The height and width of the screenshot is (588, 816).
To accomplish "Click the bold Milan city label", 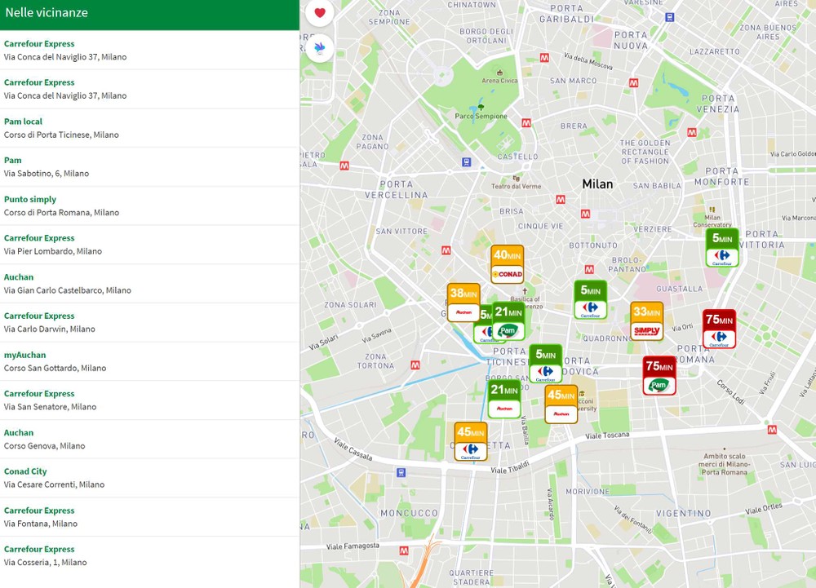I will coord(597,184).
